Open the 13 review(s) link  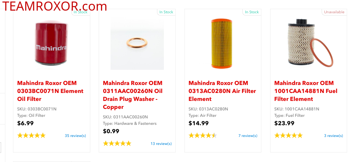pyautogui.click(x=161, y=144)
